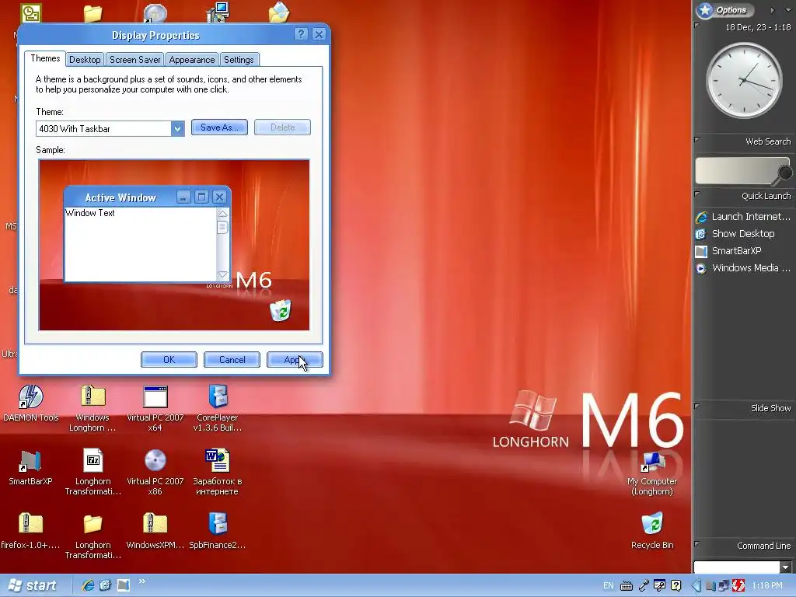Open the Screen Saver tab
Image resolution: width=796 pixels, height=597 pixels.
pyautogui.click(x=134, y=59)
